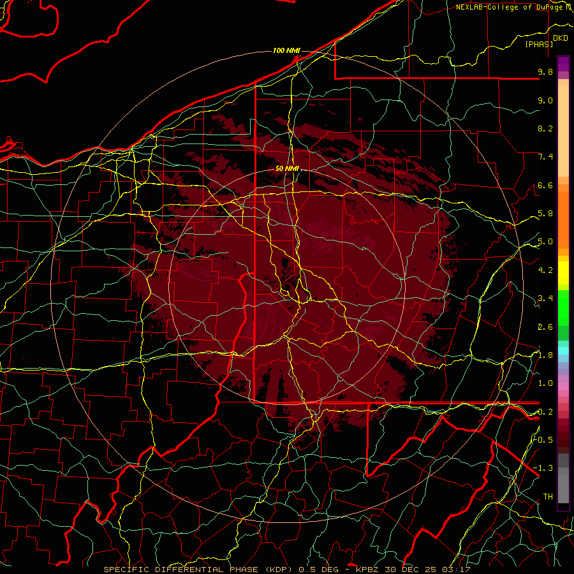Image resolution: width=574 pixels, height=574 pixels.
Task: Click the DKD label above the legend
Action: tap(561, 38)
